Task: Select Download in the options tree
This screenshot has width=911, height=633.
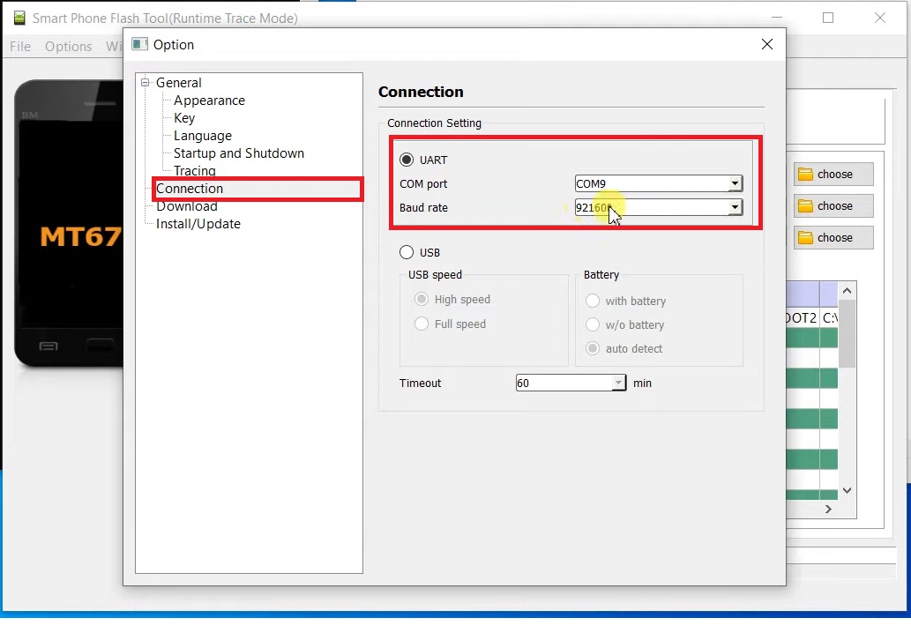Action: pyautogui.click(x=186, y=206)
